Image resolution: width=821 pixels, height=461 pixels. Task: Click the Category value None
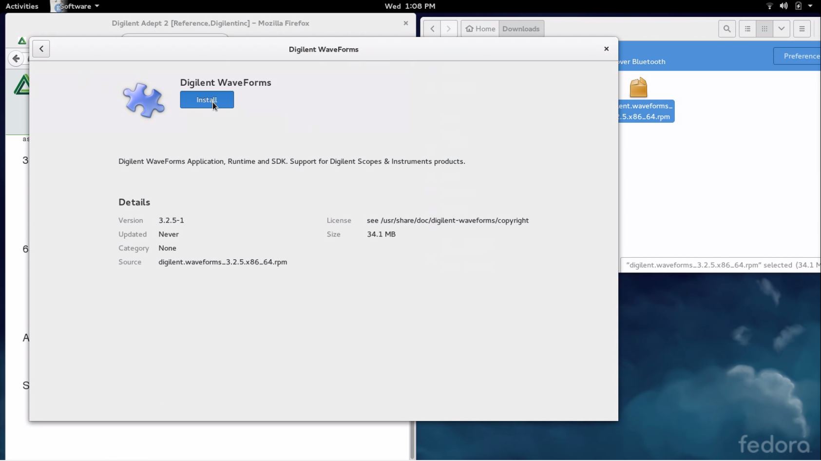pos(167,248)
